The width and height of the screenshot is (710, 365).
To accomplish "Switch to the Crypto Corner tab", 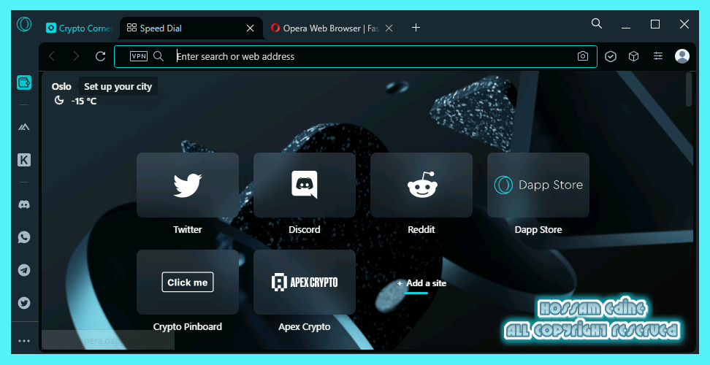I will (79, 28).
